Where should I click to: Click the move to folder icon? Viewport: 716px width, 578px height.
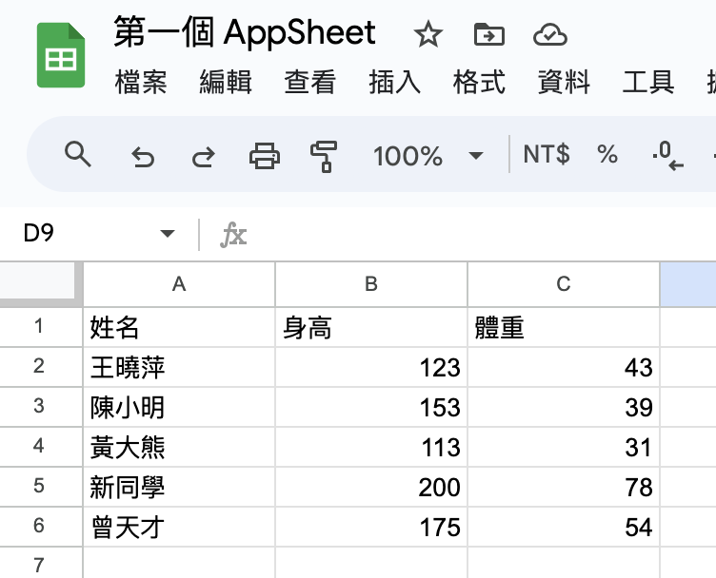coord(489,34)
